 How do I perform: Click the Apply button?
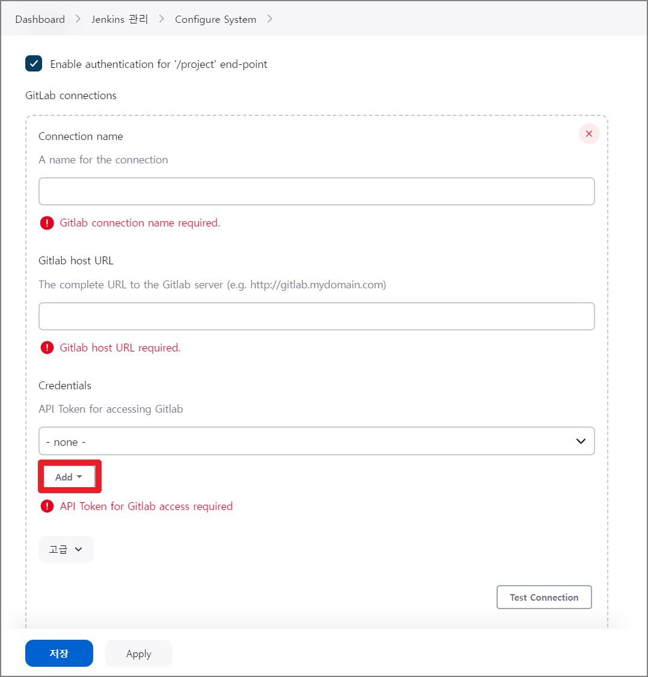pyautogui.click(x=139, y=653)
